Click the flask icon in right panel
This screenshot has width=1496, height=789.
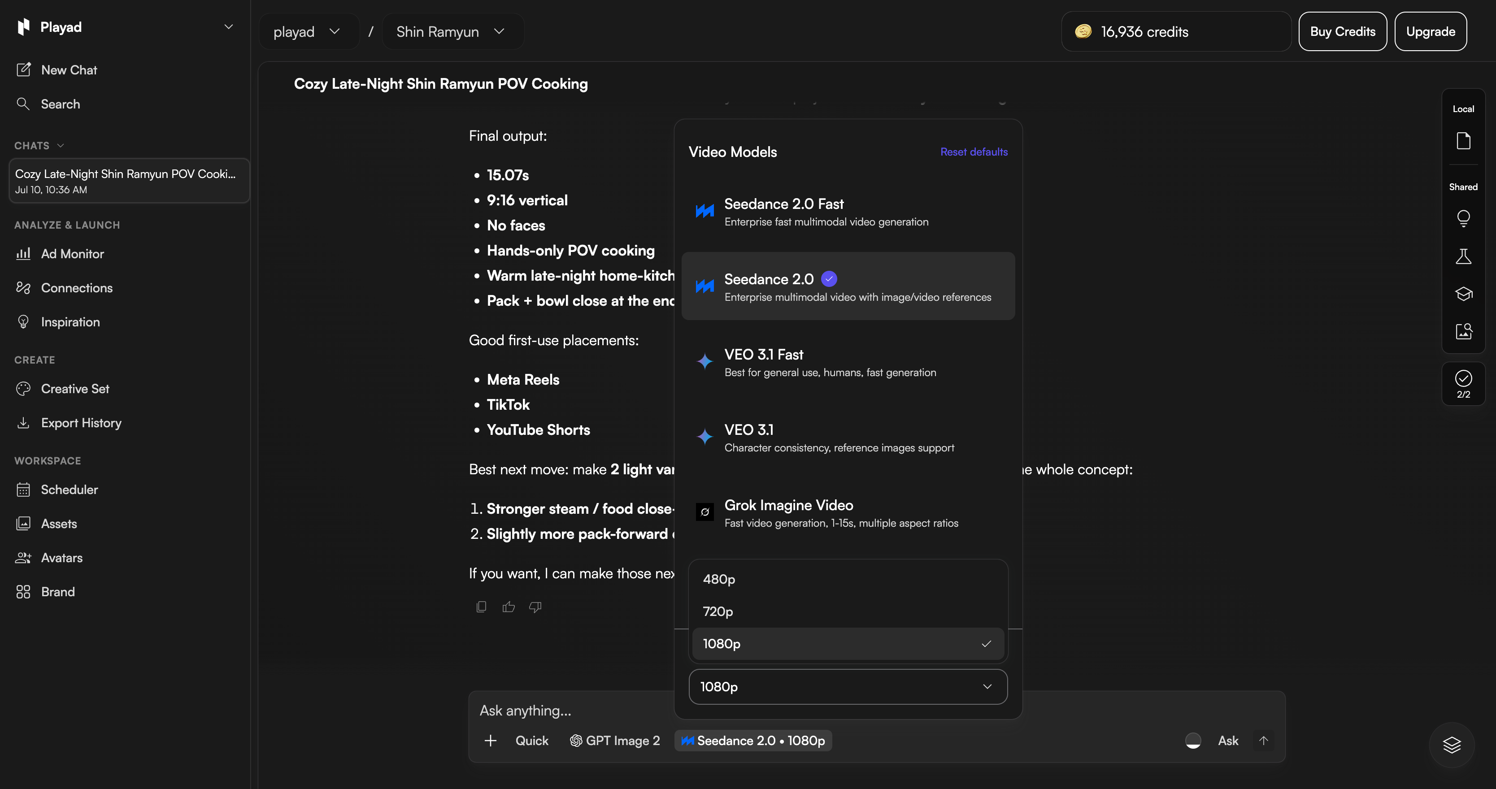1463,256
